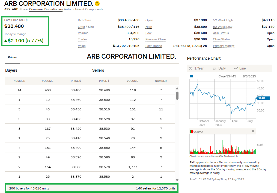Click the ASX Status label

[x=221, y=33]
